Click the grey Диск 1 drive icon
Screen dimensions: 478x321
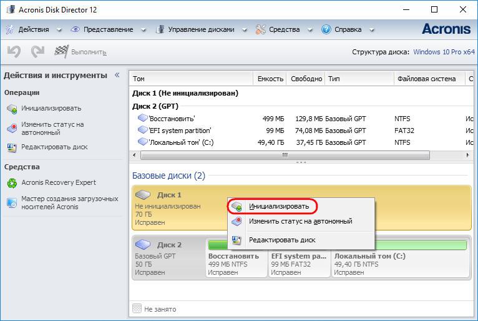(x=143, y=194)
